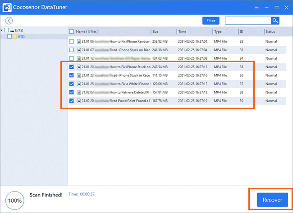Click the ID 37 cell
293x213 pixels.
coord(242,84)
